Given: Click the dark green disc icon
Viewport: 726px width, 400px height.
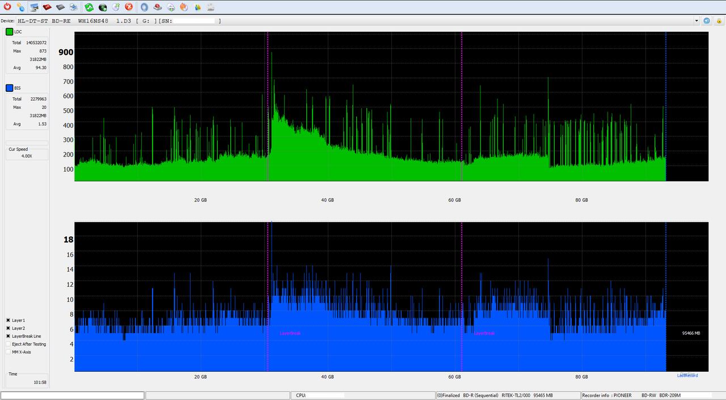Looking at the screenshot, I should 103,7.
